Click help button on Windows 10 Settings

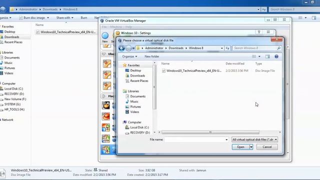click(259, 32)
